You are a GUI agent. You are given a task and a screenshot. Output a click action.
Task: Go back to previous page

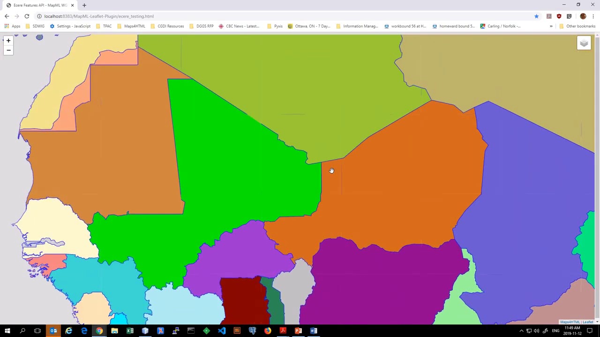(7, 16)
